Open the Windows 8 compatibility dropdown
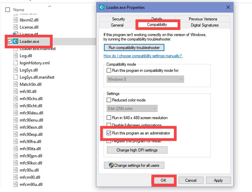This screenshot has height=192, width=252. pyautogui.click(x=145, y=79)
